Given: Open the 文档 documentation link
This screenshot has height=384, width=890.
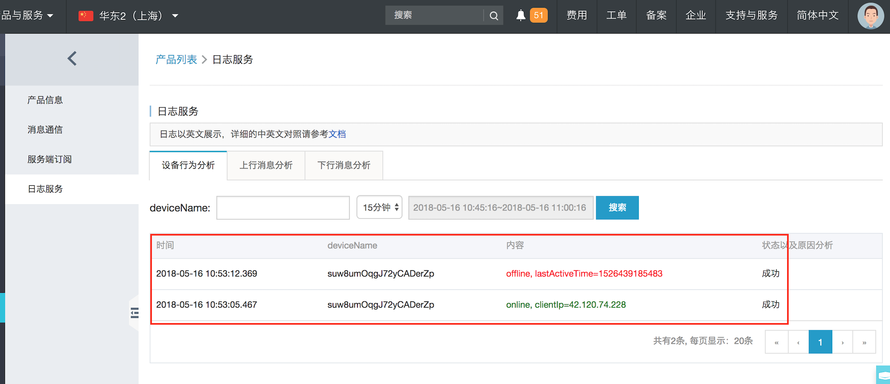Looking at the screenshot, I should pos(337,134).
